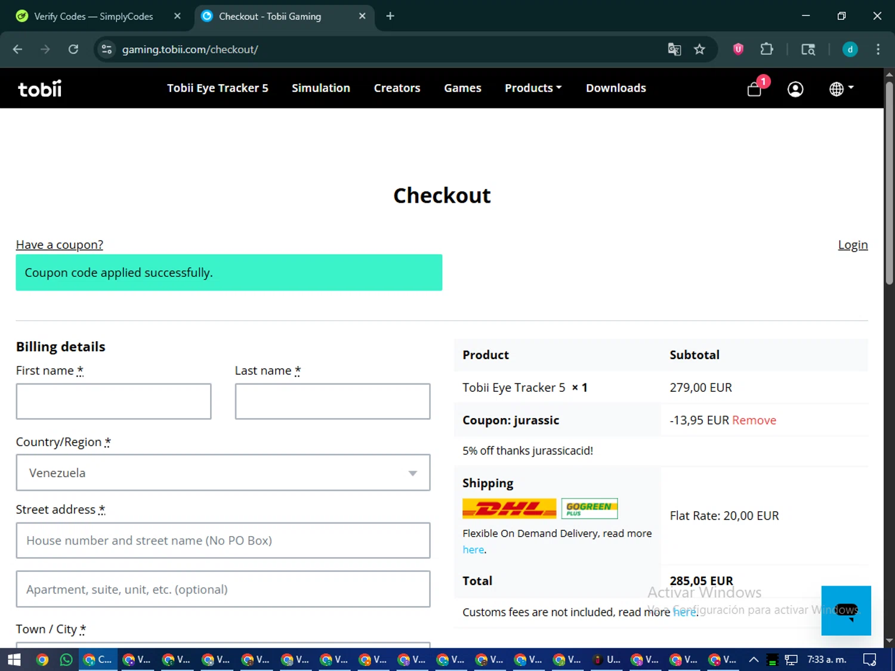Click the media/search tabs control icon
The height and width of the screenshot is (671, 895).
pyautogui.click(x=808, y=50)
